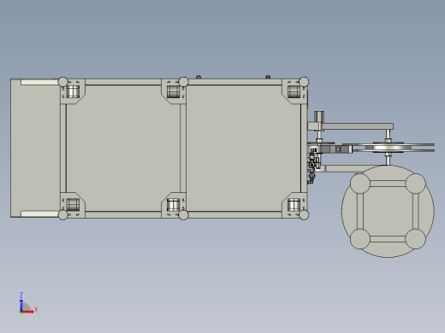Select the top-left corner caster bracket
The image size is (445, 333).
click(x=73, y=91)
